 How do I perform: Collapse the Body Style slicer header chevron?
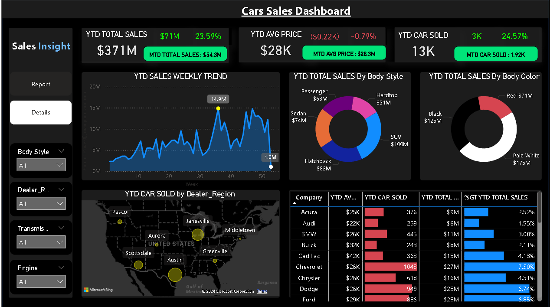pos(61,151)
